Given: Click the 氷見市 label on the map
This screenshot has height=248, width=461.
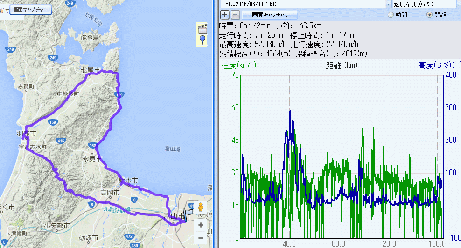Looking at the screenshot, I should coord(92,159).
